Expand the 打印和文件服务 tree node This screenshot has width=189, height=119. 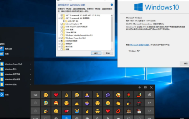pyautogui.click(x=59, y=41)
